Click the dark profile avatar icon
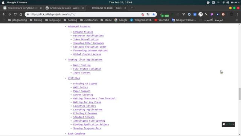The height and width of the screenshot is (136, 241). [231, 14]
